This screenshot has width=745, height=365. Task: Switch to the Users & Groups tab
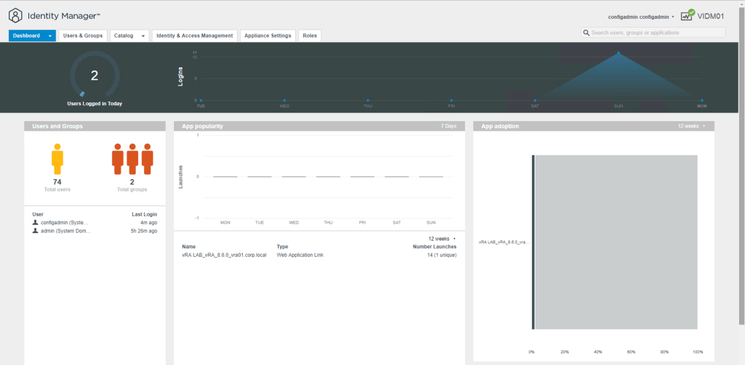click(83, 36)
